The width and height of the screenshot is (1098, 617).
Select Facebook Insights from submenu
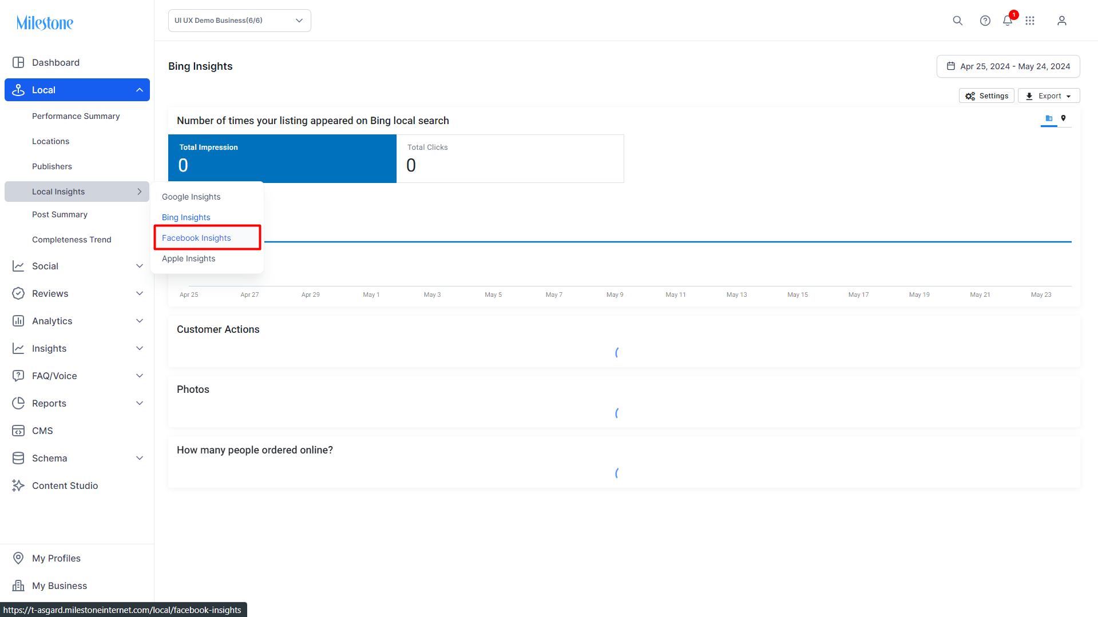[196, 238]
